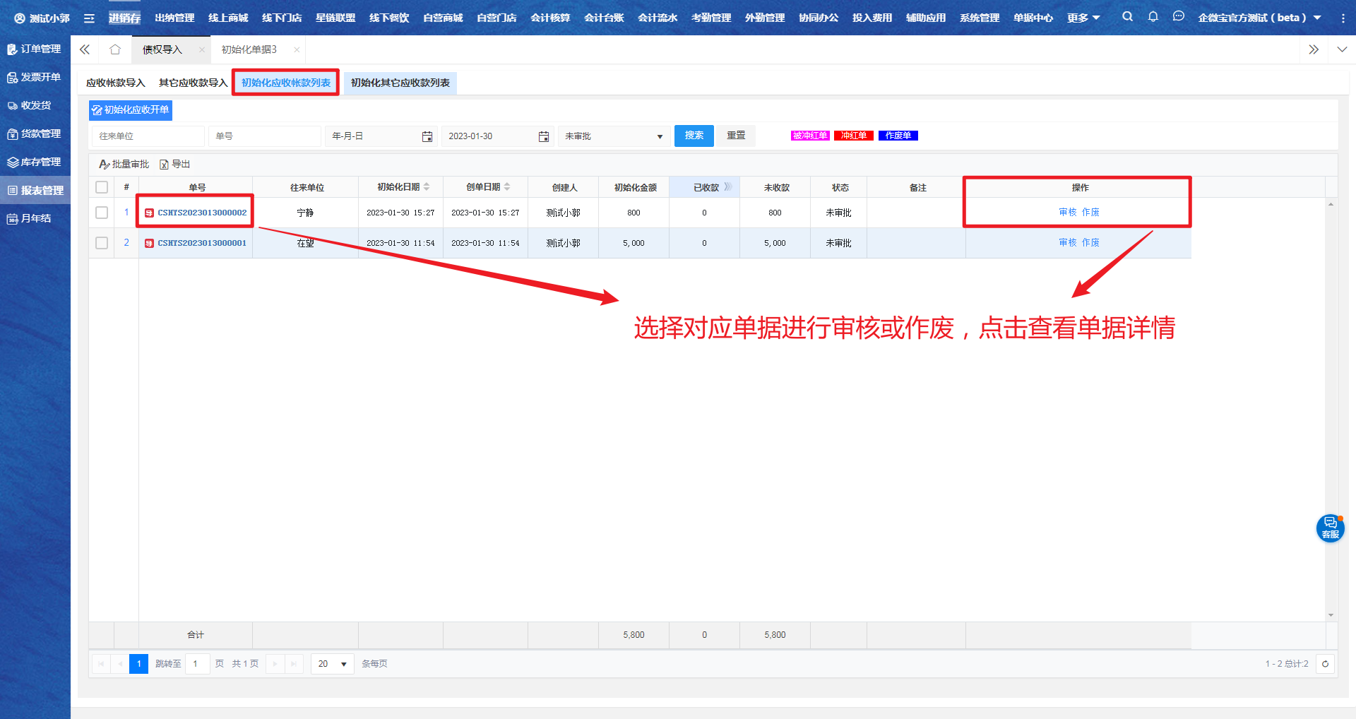Toggle the select-all checkbox in table header
This screenshot has width=1356, height=719.
[x=102, y=187]
